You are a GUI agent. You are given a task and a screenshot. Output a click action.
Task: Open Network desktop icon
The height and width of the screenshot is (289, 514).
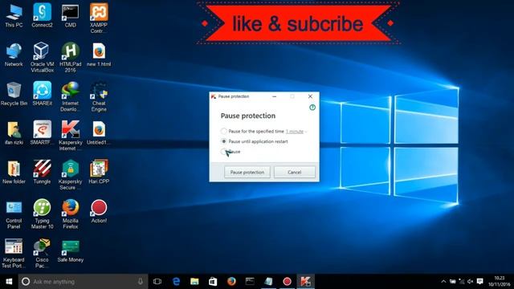tap(14, 55)
